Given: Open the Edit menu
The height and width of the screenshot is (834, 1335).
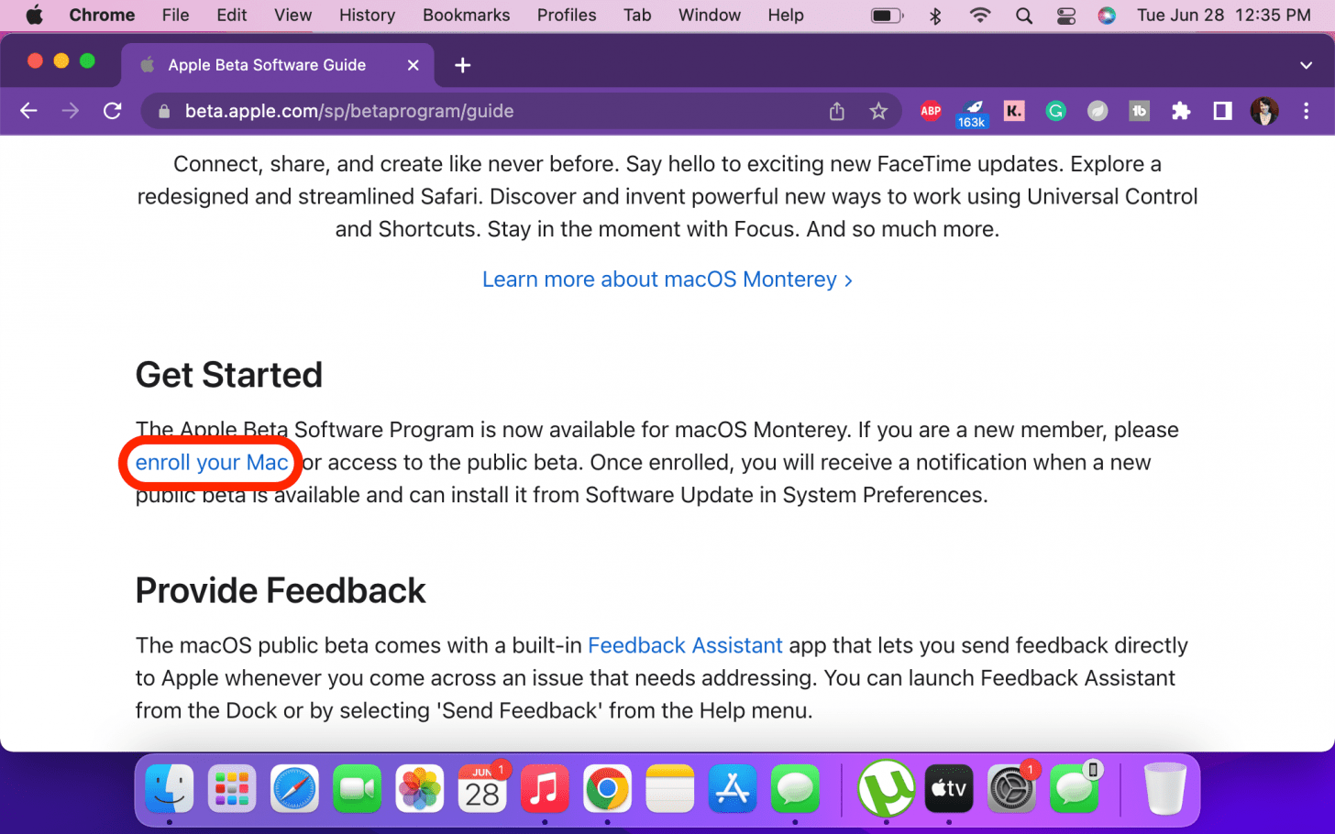Looking at the screenshot, I should click(231, 15).
